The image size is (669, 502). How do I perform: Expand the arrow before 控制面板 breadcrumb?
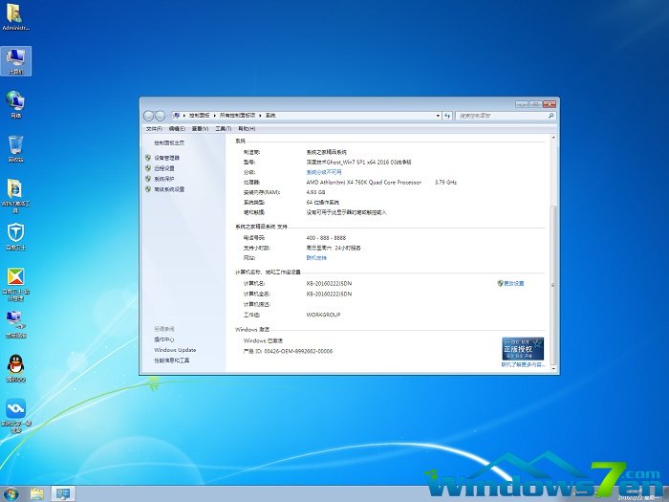coord(184,116)
